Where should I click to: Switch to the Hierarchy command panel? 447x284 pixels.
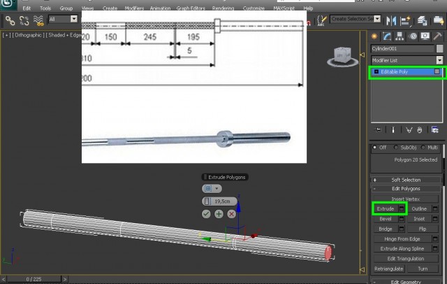(400, 36)
